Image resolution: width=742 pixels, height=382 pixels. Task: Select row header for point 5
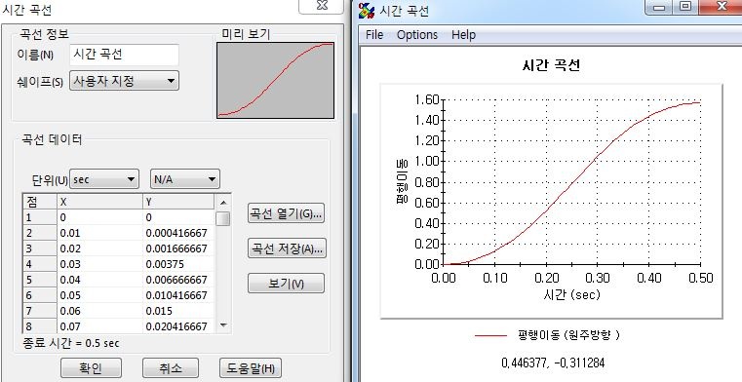click(x=40, y=280)
